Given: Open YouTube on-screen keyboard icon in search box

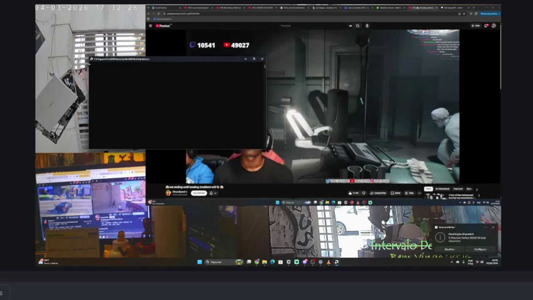Looking at the screenshot, I should (x=350, y=26).
